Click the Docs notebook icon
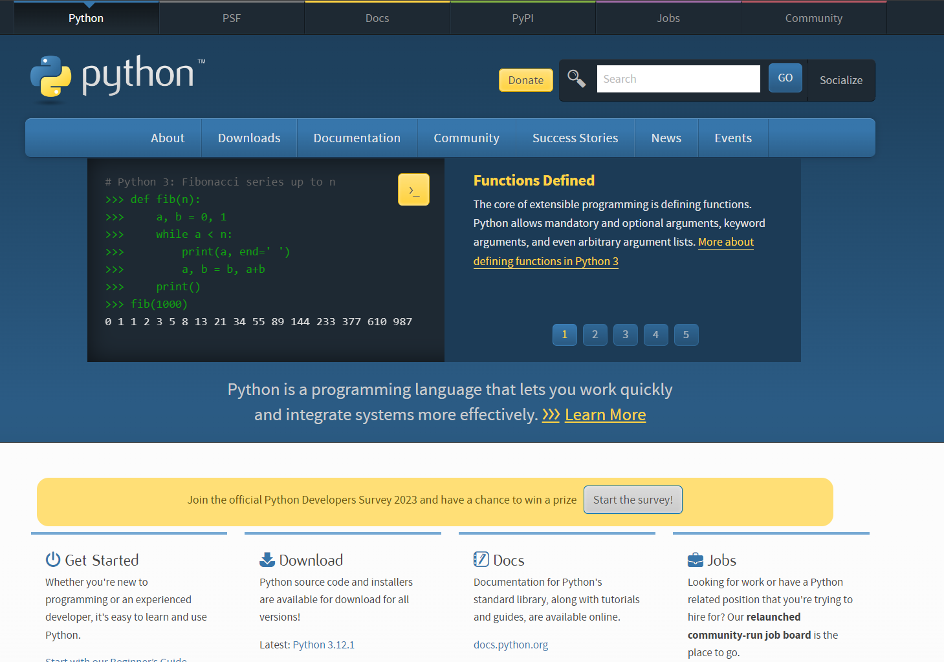The image size is (944, 662). 481,559
